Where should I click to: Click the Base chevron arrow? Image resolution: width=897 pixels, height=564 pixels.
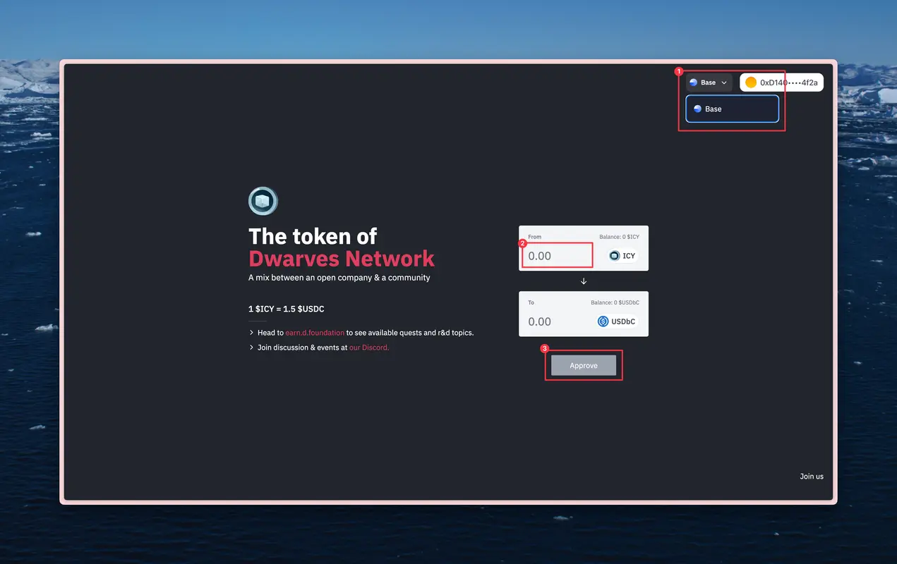point(724,82)
